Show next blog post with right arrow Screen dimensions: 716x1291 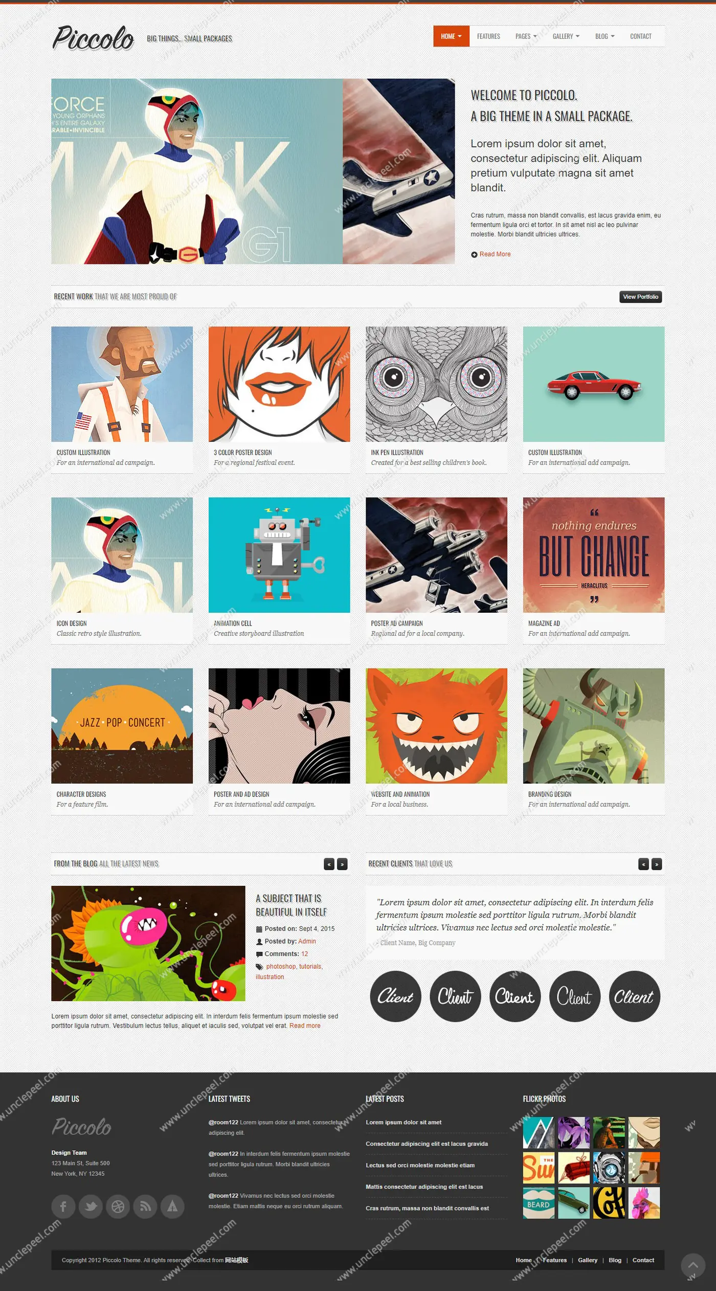tap(342, 864)
